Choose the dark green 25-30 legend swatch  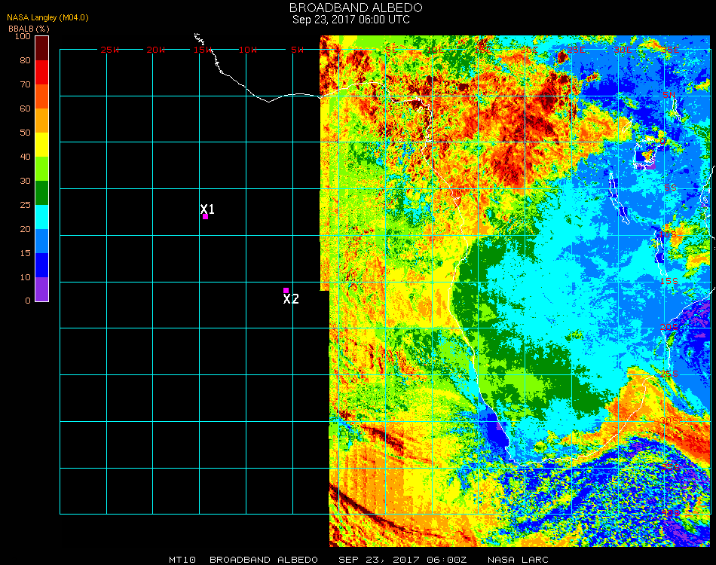coord(42,193)
